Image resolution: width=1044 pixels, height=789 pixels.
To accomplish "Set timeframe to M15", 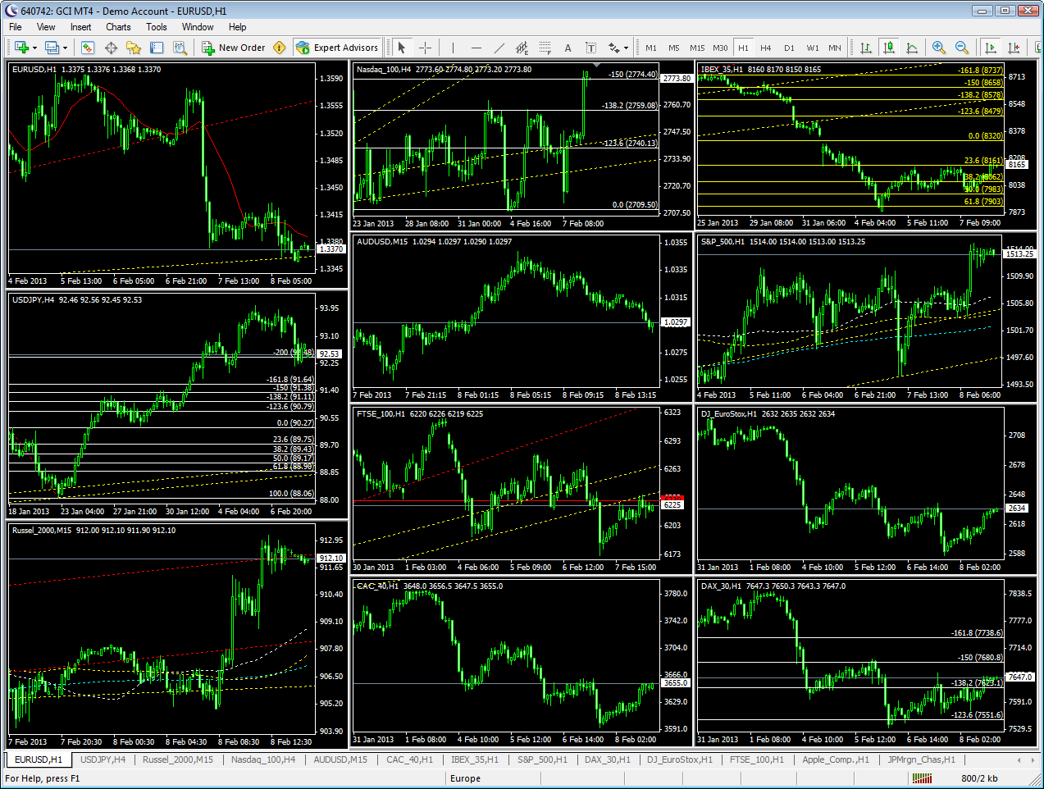I will tap(697, 48).
